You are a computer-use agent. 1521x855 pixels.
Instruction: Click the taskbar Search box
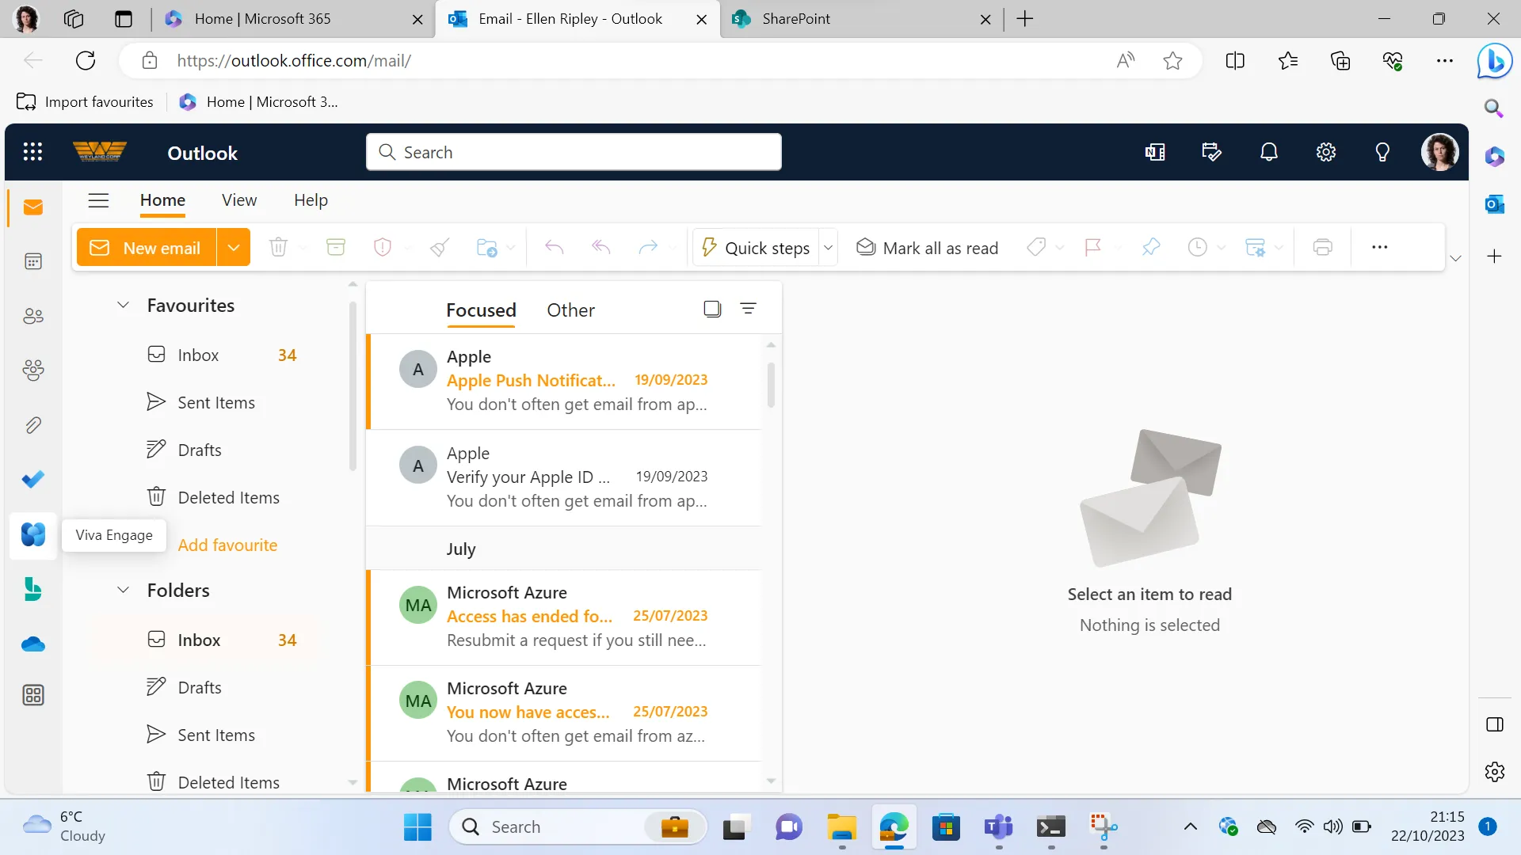pos(578,827)
